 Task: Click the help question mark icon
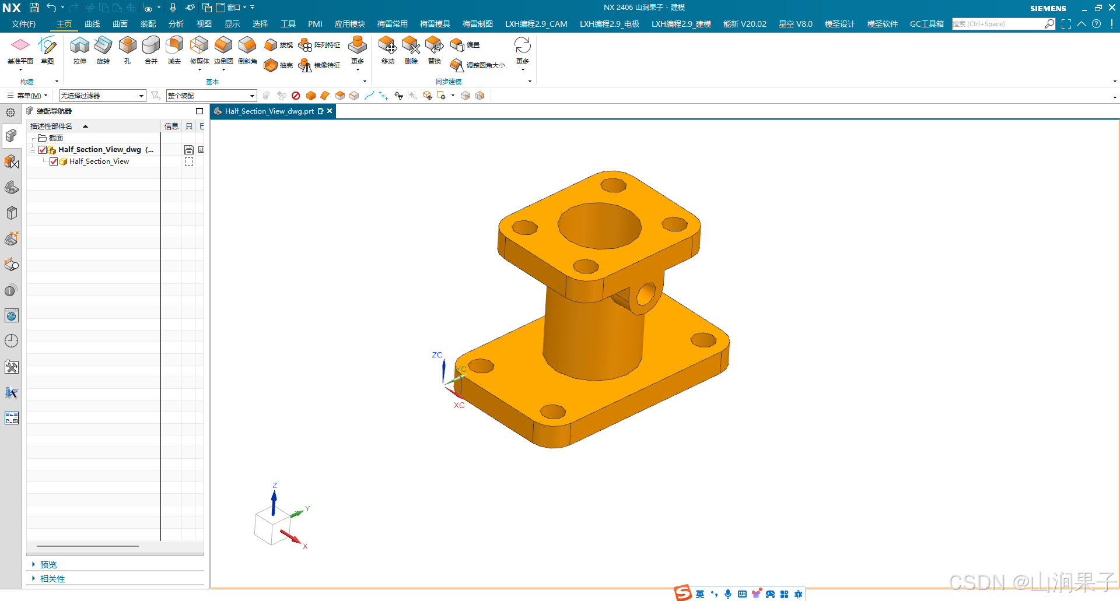(x=1097, y=24)
